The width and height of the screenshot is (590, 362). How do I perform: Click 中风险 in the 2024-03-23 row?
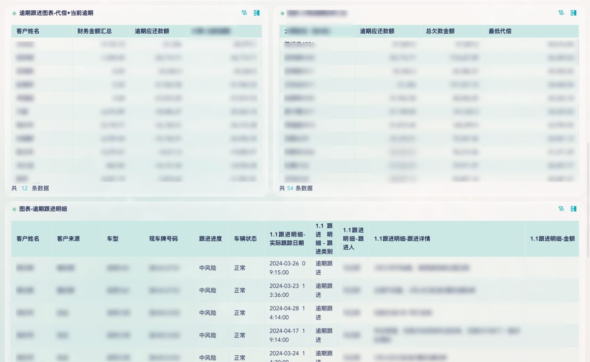pyautogui.click(x=207, y=291)
